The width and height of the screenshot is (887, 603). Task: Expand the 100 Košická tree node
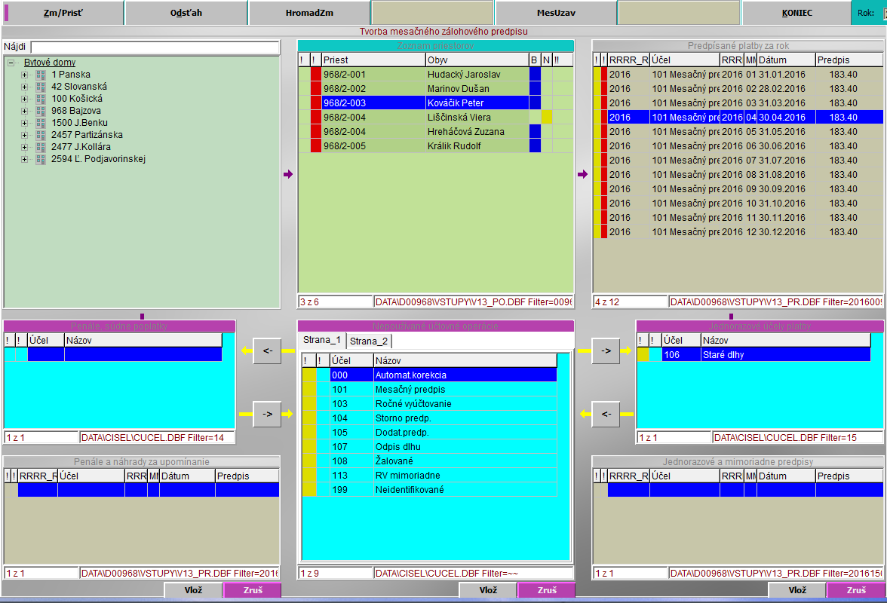pos(24,99)
